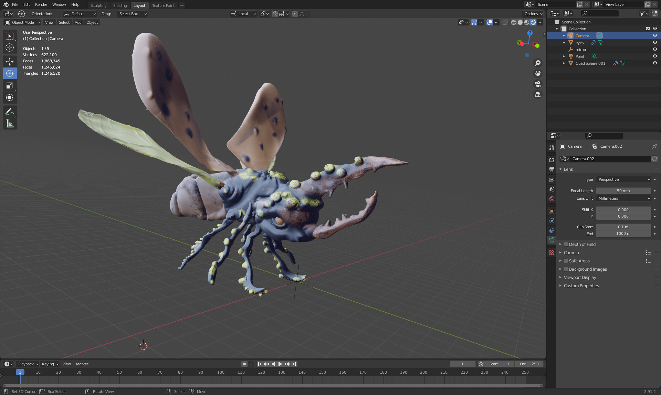661x395 pixels.
Task: Open the Lens Unit dropdown
Action: coord(623,198)
